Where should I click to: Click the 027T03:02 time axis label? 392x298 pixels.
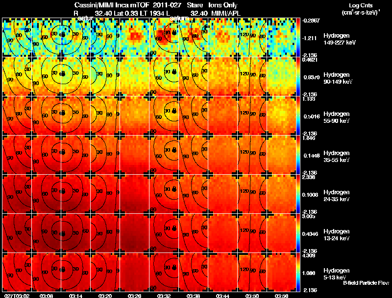[x=17, y=296]
